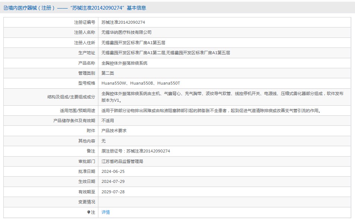Image resolution: width=355 pixels, height=220 pixels.
Task: Select product name 全胸腔体外振荡排痰系统
Action: click(x=124, y=63)
